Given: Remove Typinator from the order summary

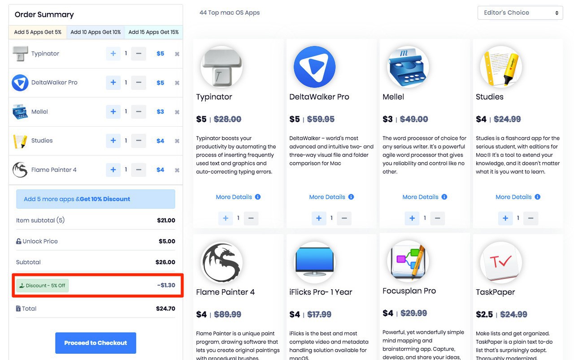Looking at the screenshot, I should [x=177, y=54].
